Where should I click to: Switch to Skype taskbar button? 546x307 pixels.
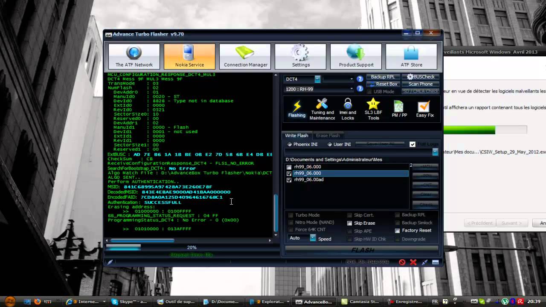click(x=129, y=301)
